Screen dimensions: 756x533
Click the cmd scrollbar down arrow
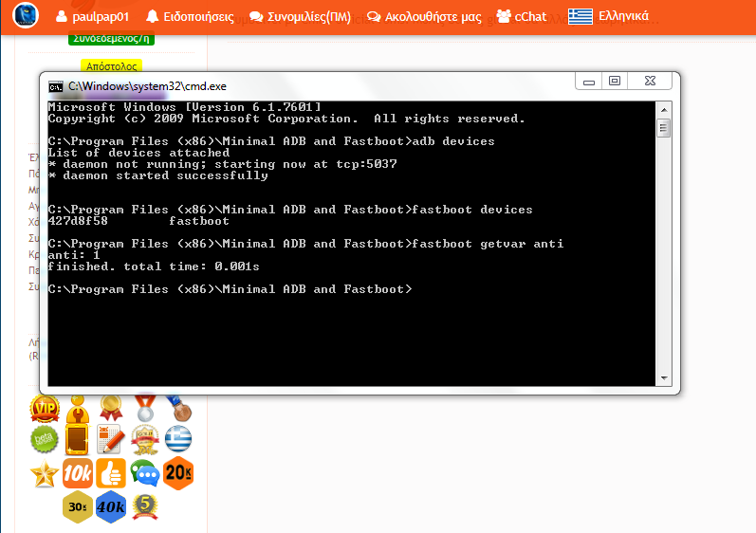click(664, 378)
